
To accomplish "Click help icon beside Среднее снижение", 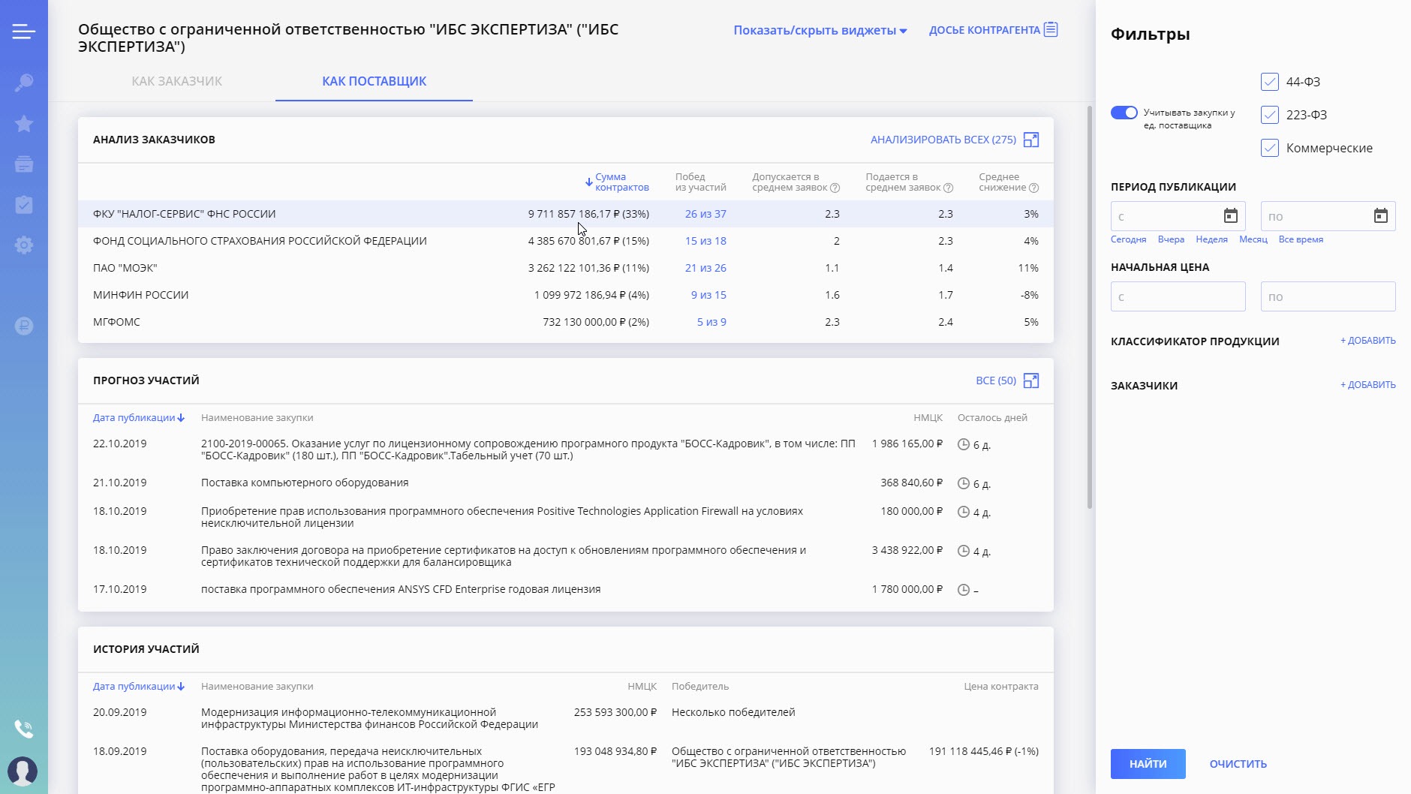I will 1034,188.
